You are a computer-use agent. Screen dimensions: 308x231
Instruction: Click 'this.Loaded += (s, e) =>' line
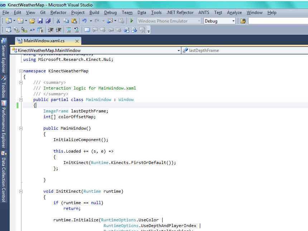click(83, 151)
